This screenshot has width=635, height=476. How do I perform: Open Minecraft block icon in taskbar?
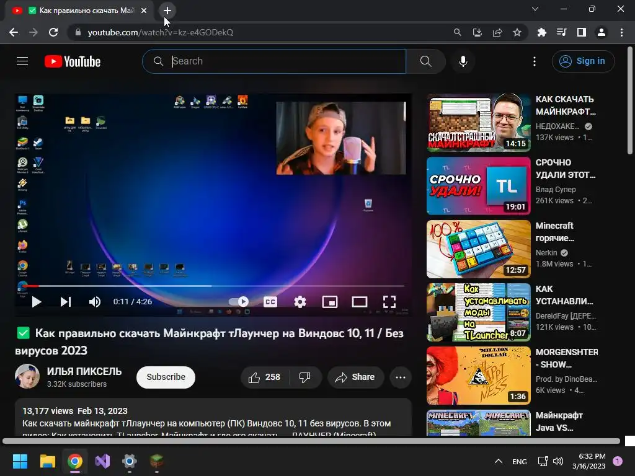[157, 461]
